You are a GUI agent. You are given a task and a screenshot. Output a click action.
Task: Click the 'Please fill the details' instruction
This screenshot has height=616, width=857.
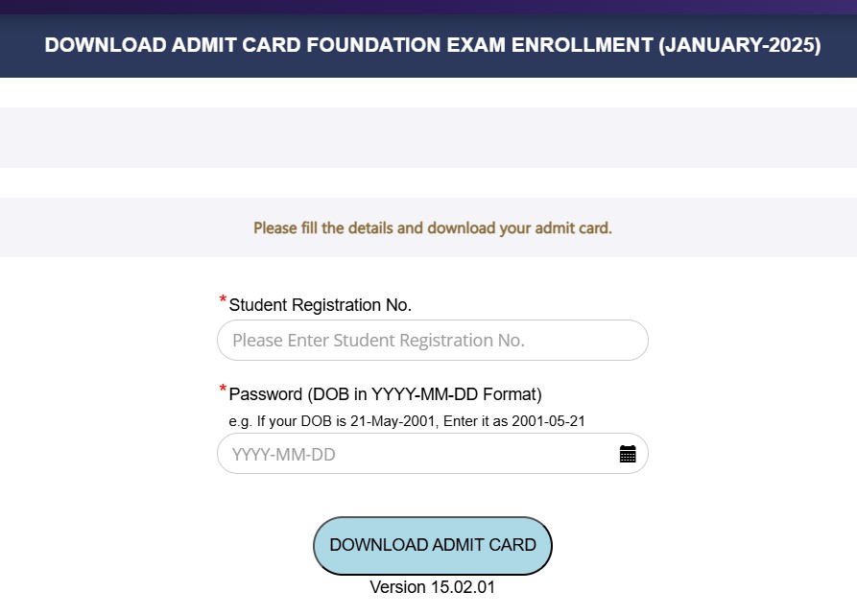click(x=432, y=228)
